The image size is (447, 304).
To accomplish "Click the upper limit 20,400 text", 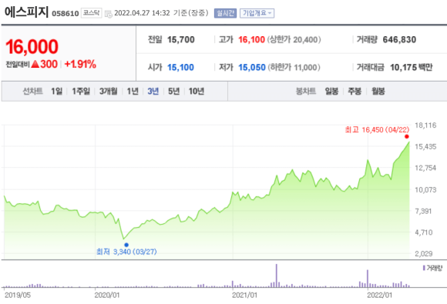I will [x=294, y=39].
